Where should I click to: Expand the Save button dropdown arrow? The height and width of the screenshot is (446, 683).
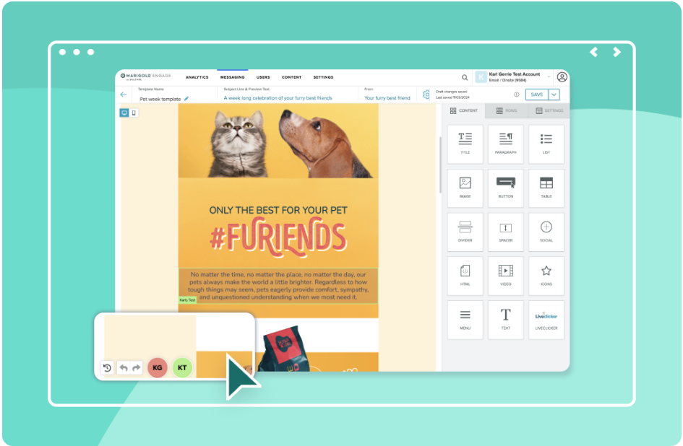click(x=554, y=95)
